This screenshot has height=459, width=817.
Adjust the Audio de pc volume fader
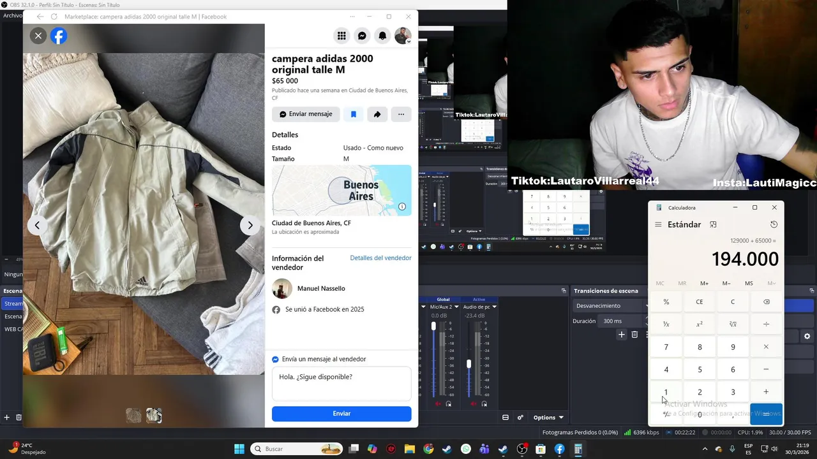[469, 364]
